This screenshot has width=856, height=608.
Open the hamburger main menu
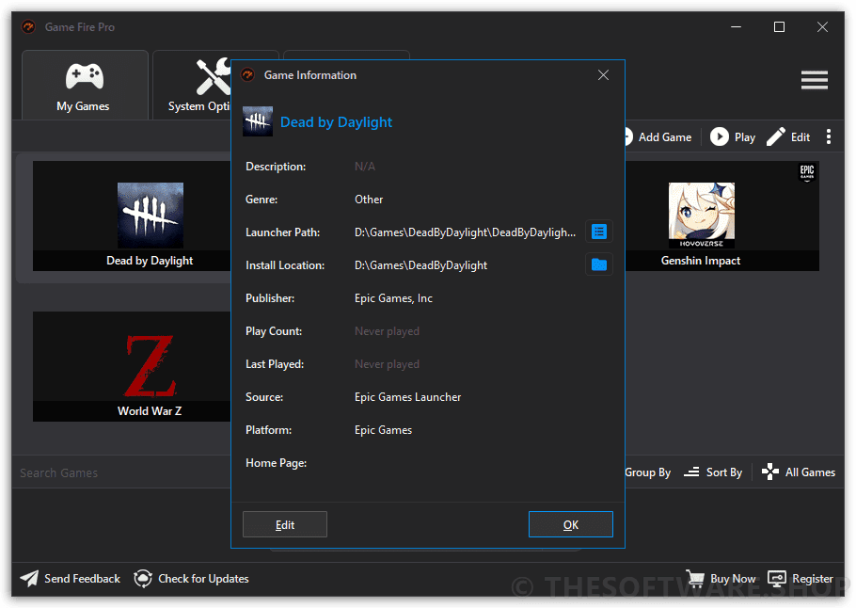[x=814, y=80]
